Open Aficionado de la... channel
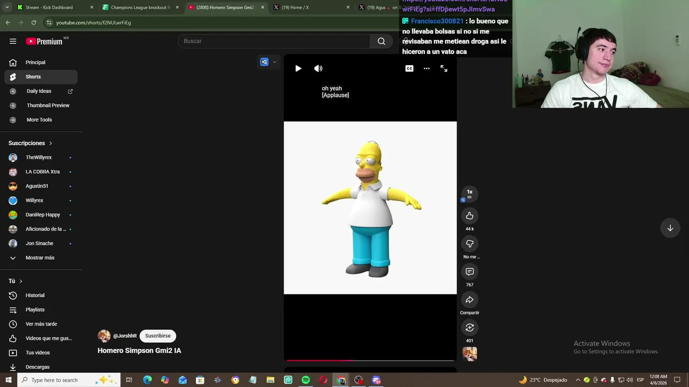This screenshot has width=689, height=387. point(41,229)
